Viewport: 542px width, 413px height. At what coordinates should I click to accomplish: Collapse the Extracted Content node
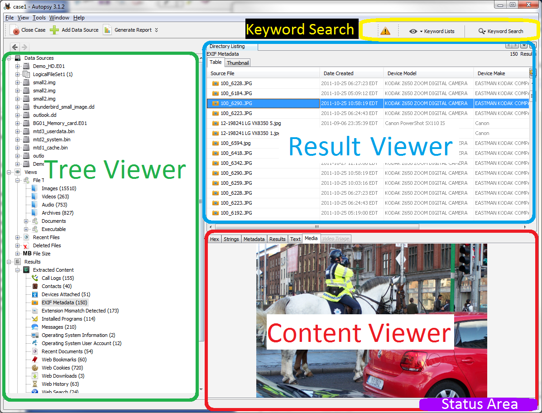tap(17, 270)
